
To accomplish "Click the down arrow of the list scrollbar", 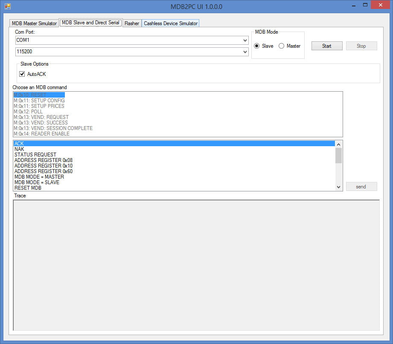I will (x=338, y=187).
